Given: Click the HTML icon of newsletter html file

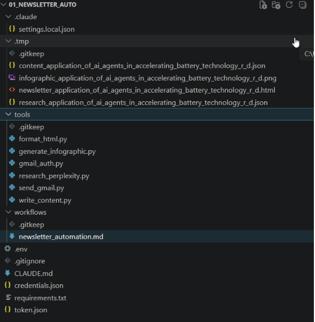Looking at the screenshot, I should 12,90.
